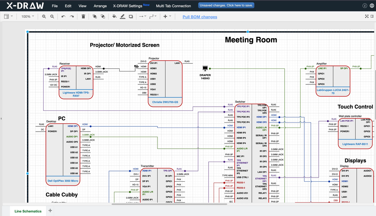Select the Cable Cubby heading
Screen dimensions: 376x216
pos(62,195)
